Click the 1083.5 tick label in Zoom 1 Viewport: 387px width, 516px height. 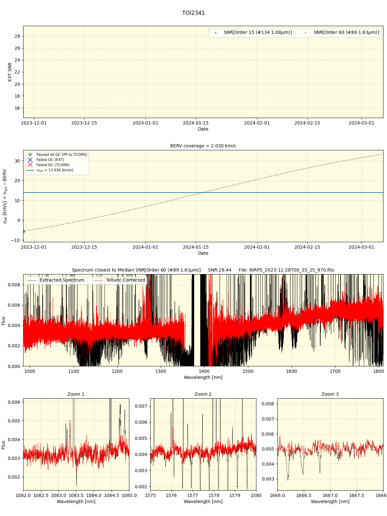[76, 495]
